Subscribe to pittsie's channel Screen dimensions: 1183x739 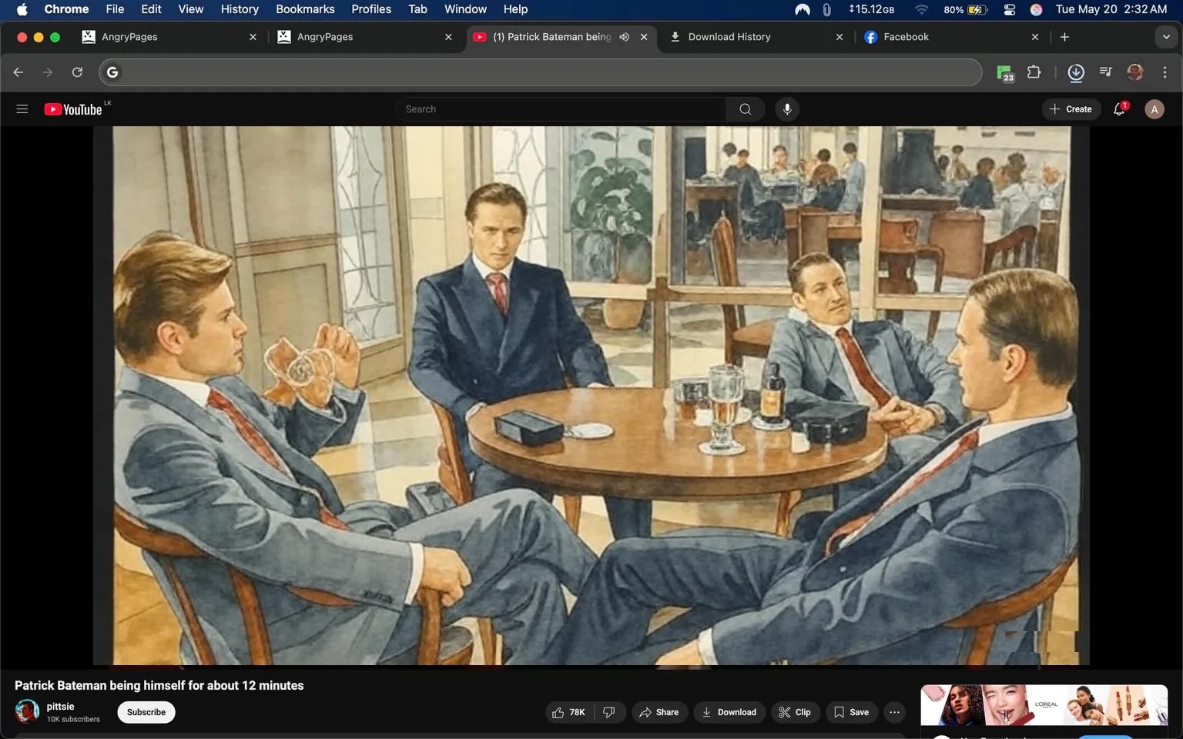point(146,712)
